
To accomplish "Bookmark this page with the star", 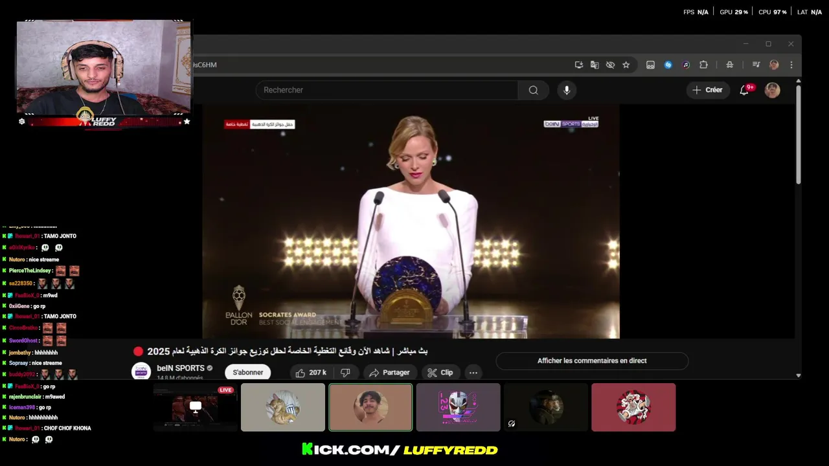I will (626, 65).
